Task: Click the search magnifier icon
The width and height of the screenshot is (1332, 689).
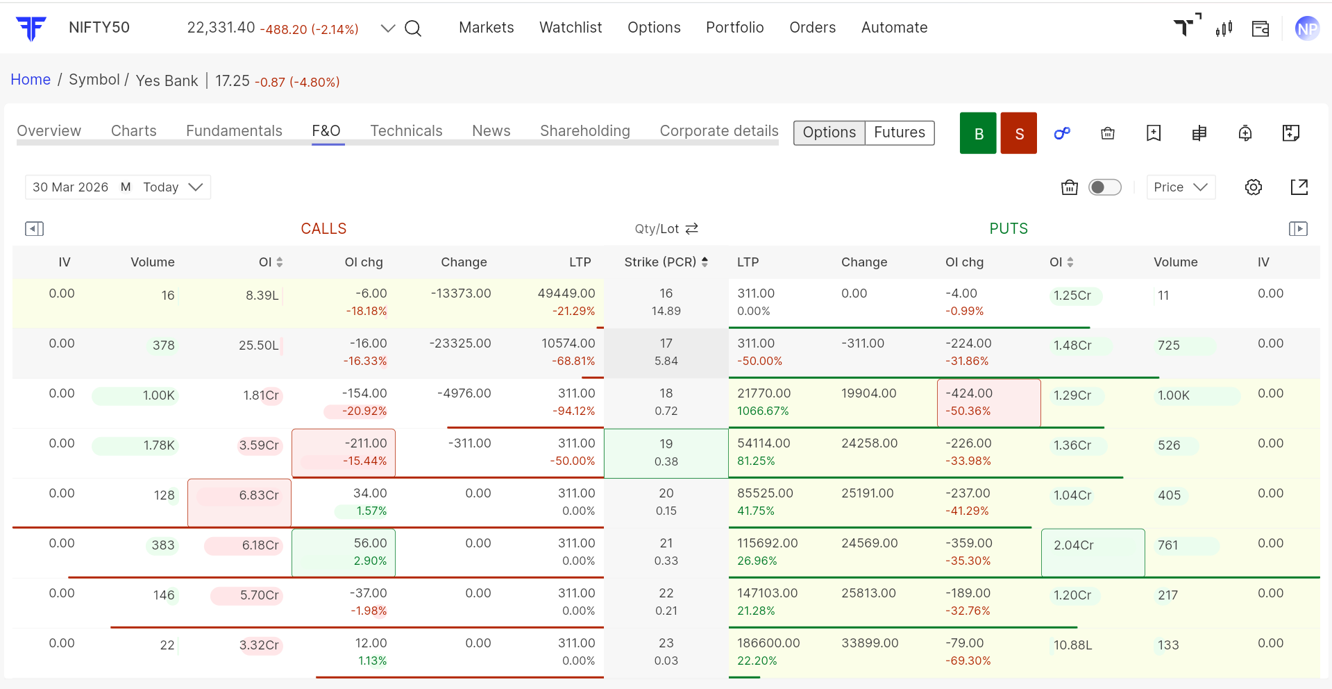Action: [x=413, y=28]
